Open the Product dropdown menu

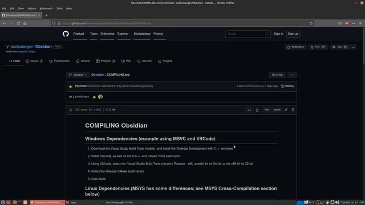click(x=80, y=34)
